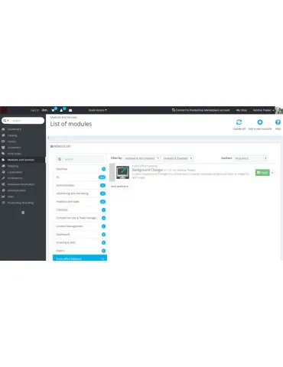Image resolution: width=283 pixels, height=367 pixels.
Task: Open Dashboard in the sidebar menu
Action: coord(15,129)
